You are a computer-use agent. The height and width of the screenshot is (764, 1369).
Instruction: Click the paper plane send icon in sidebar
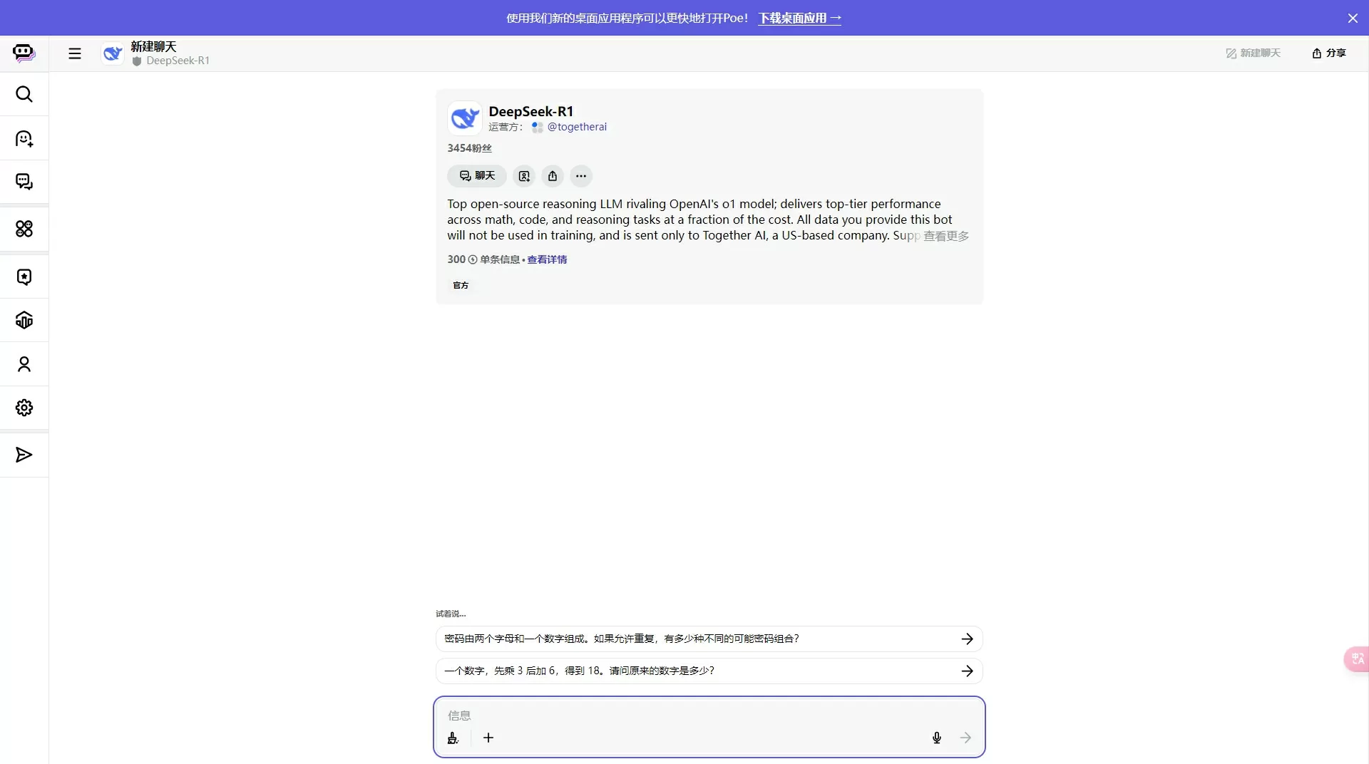click(24, 455)
